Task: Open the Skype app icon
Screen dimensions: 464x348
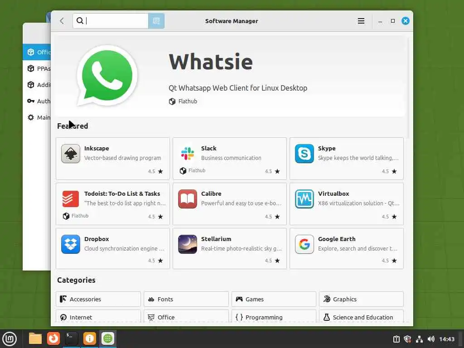Action: tap(304, 154)
